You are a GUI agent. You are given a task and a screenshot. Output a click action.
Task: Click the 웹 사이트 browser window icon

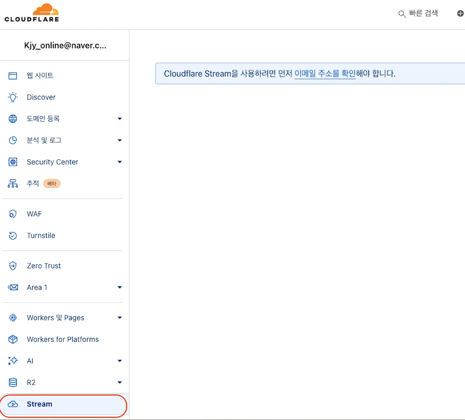click(x=12, y=76)
